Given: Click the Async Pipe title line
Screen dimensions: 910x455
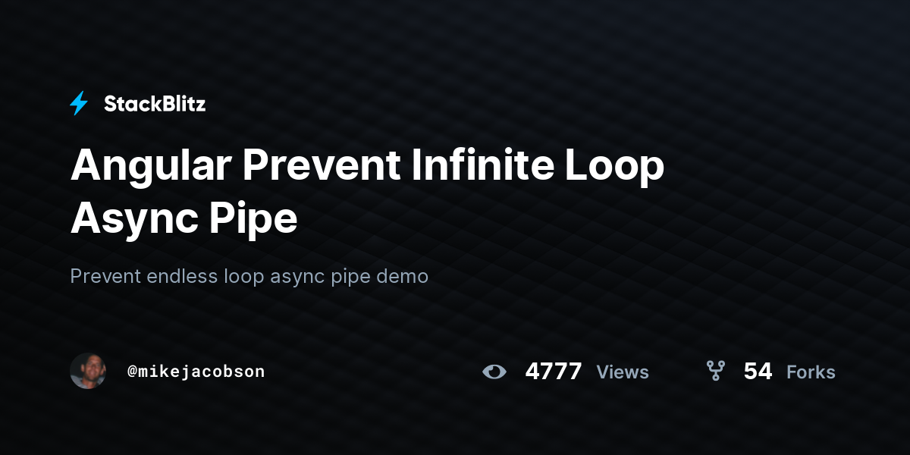Looking at the screenshot, I should [184, 220].
